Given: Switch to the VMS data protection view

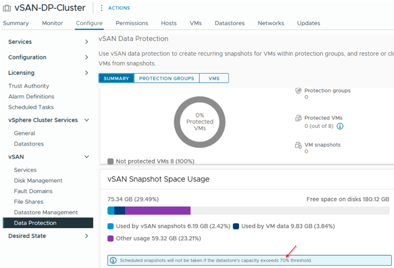Looking at the screenshot, I should 214,78.
